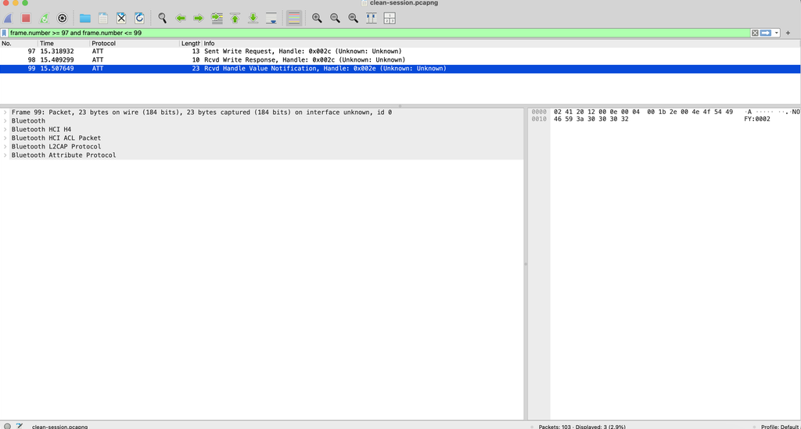This screenshot has width=801, height=429.
Task: Expand the Bluetooth HCI H4 node
Action: click(5, 130)
